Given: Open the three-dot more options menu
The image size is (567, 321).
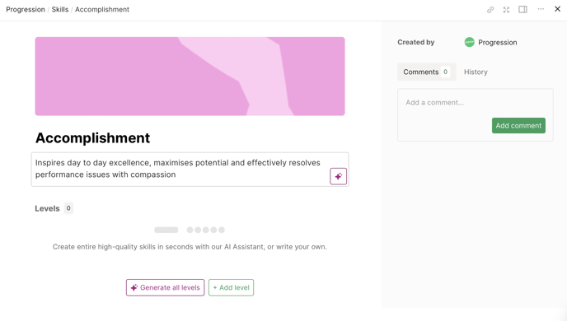Looking at the screenshot, I should (x=541, y=9).
